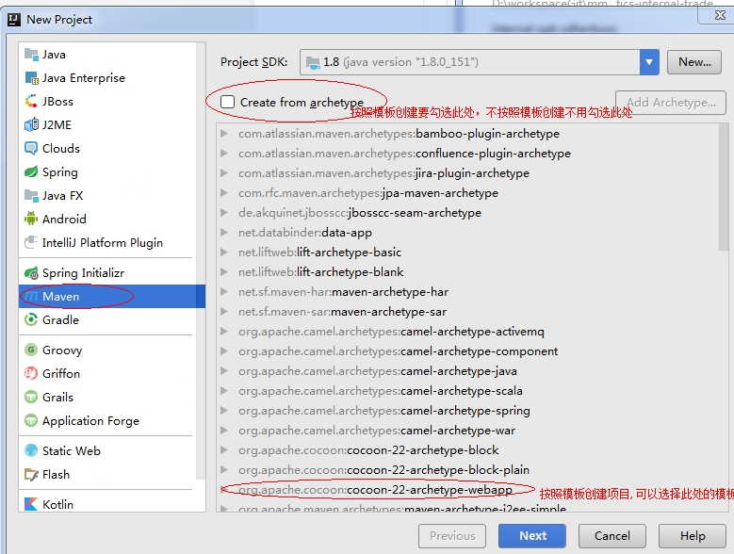
Task: Select cocoon-22-archetype-block archetype
Action: point(368,450)
